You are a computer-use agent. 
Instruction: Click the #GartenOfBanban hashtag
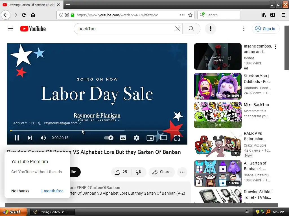coord(104,188)
